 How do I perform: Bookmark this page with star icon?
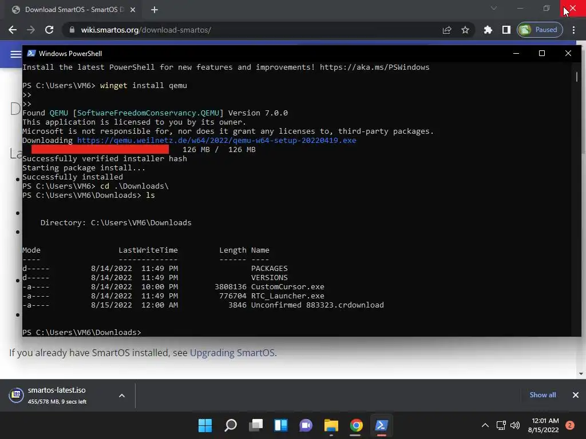[x=465, y=30]
